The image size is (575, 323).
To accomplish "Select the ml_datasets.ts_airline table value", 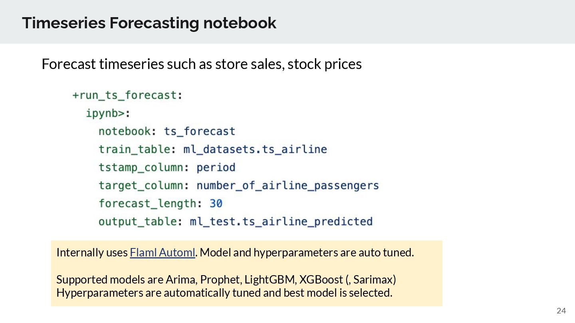I will tap(255, 150).
